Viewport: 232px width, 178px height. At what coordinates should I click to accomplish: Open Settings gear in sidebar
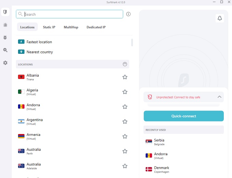tap(5, 63)
